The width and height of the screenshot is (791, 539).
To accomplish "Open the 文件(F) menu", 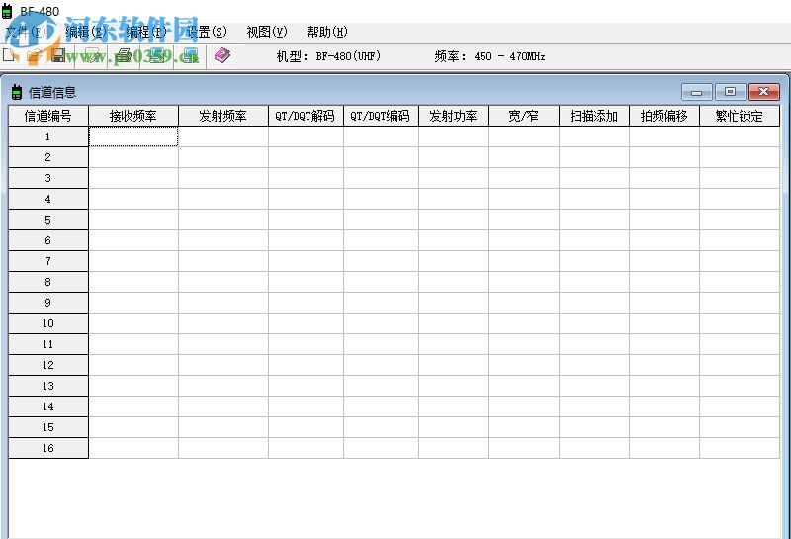I will coord(26,32).
